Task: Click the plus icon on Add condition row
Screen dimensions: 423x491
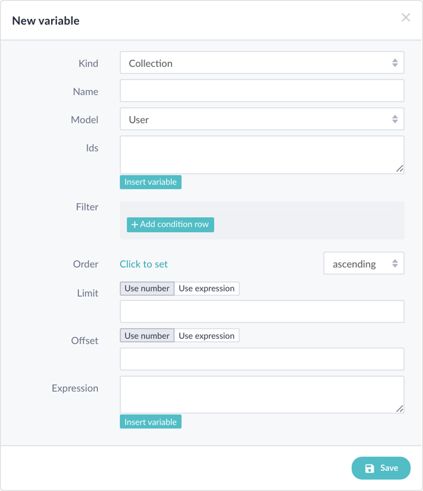Action: [x=134, y=225]
